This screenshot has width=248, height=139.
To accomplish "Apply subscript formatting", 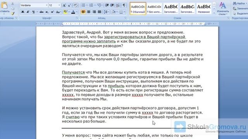I will tap(47, 12).
